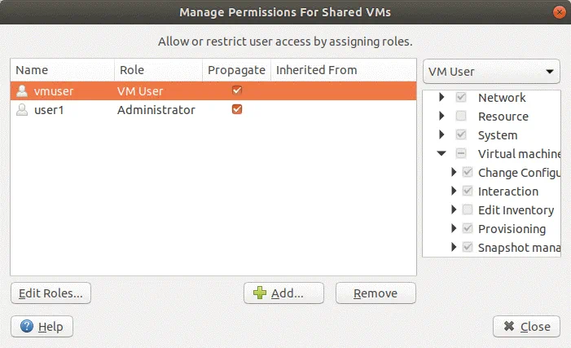Click the user1 user icon
Screen dimensions: 571x348
[22, 110]
